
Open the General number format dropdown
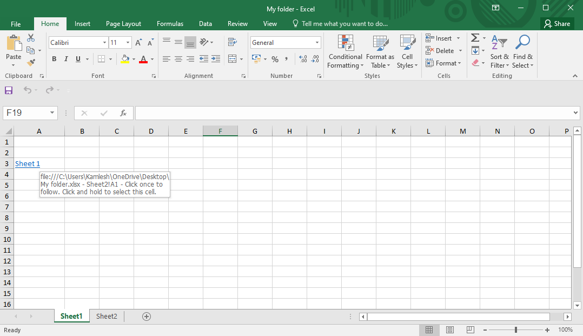pos(317,42)
